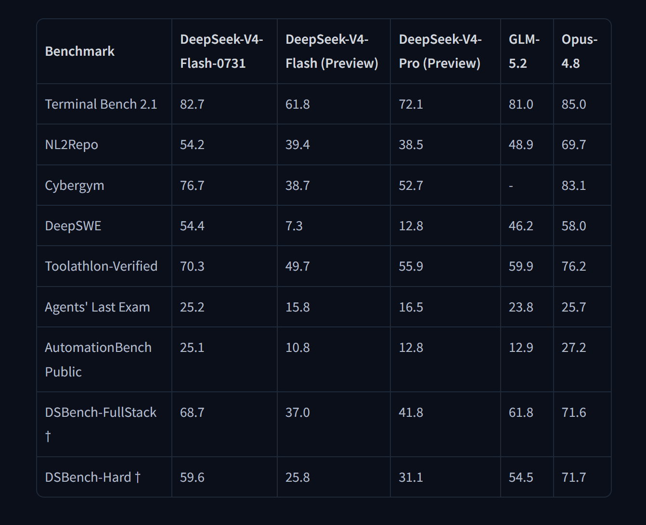The width and height of the screenshot is (646, 525).
Task: Select 54.2 in the NL2Repo row
Action: pyautogui.click(x=192, y=145)
